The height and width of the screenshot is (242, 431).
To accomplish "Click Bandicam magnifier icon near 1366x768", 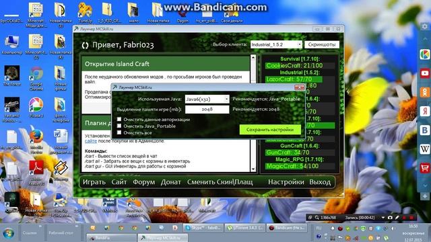I will (x=317, y=218).
